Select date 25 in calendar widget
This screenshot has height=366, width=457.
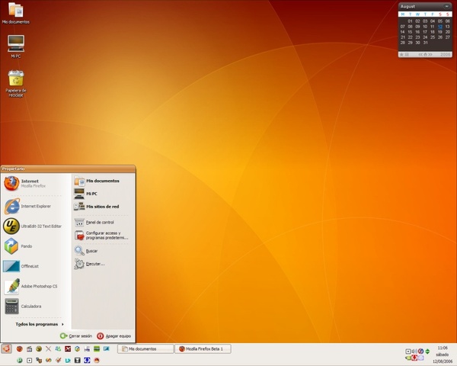point(433,37)
